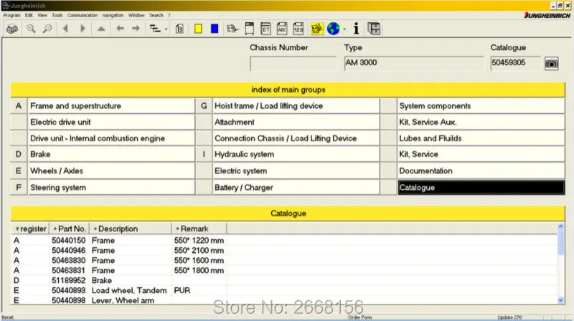This screenshot has height=321, width=574.
Task: Click the tree structure view icon
Action: pyautogui.click(x=155, y=29)
